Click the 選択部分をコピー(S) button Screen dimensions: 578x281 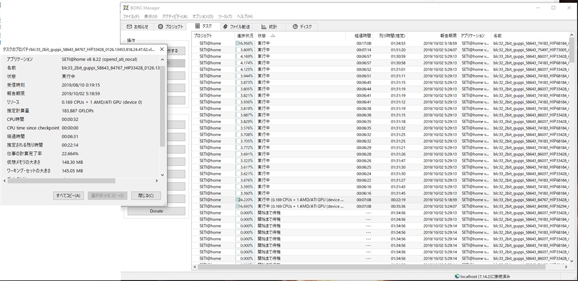[107, 195]
